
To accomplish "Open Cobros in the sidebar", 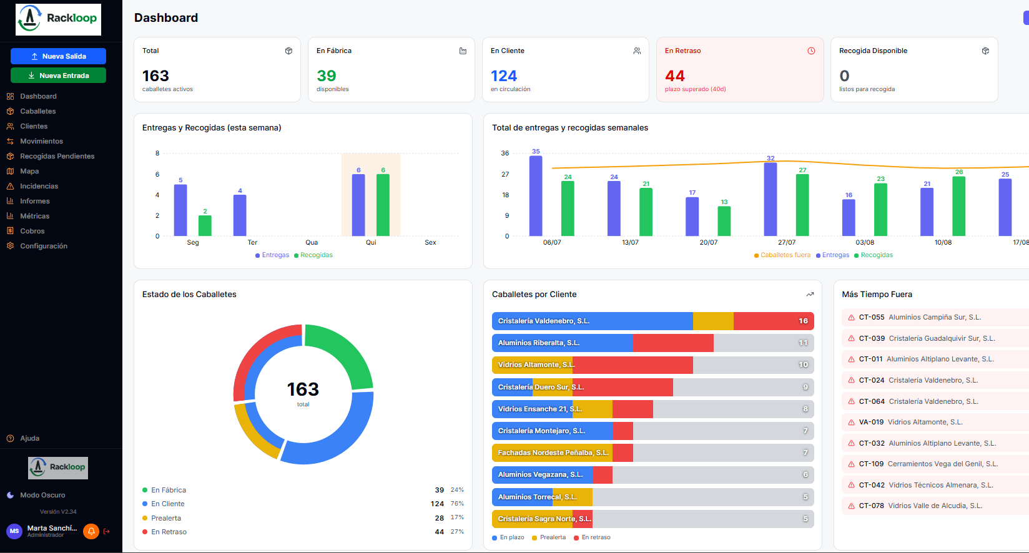I will pos(32,231).
